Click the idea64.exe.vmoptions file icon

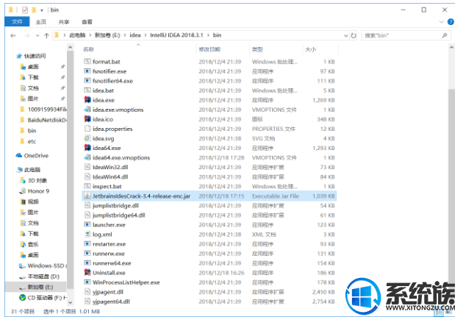pos(87,157)
